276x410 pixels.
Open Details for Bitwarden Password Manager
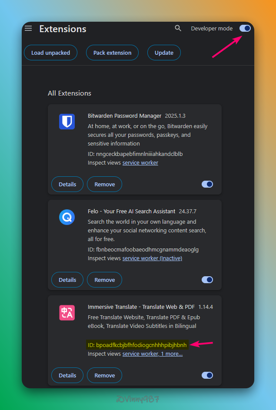coord(67,184)
